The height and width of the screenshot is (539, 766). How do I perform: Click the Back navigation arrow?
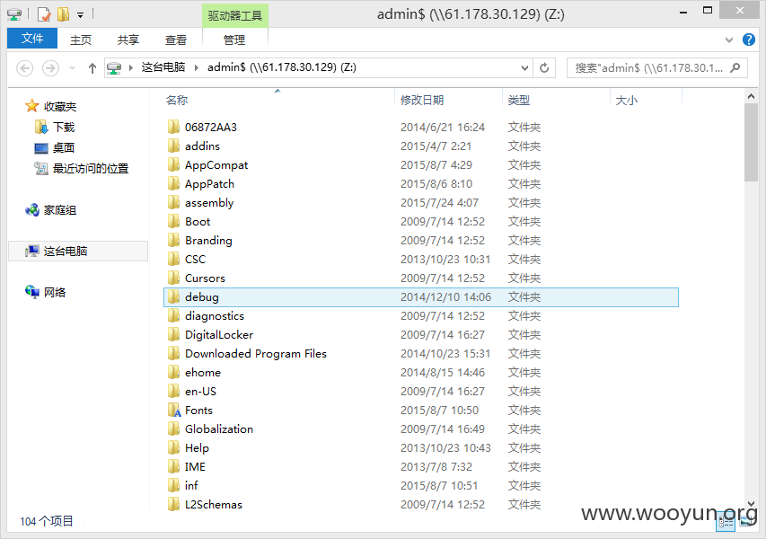(25, 68)
